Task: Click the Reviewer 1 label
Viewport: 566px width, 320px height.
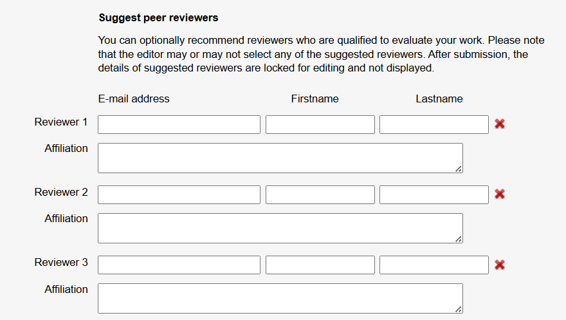Action: point(61,122)
